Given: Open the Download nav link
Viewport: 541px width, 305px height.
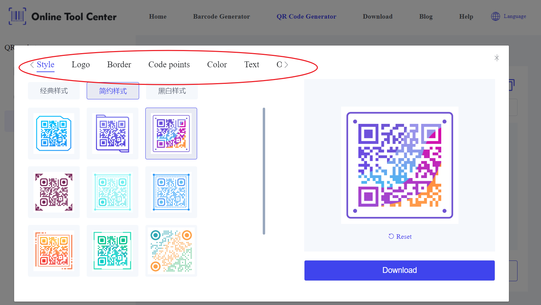Looking at the screenshot, I should [378, 17].
